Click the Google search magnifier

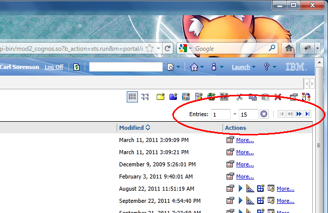[272, 48]
